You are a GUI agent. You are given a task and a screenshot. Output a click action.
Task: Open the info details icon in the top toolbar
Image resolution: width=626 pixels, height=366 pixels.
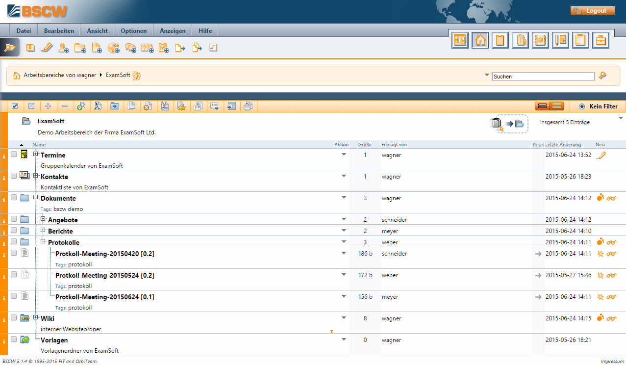[x=30, y=48]
